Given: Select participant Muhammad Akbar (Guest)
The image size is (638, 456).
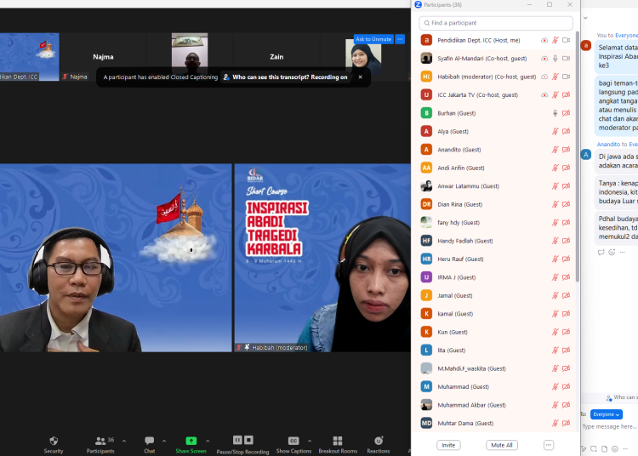Looking at the screenshot, I should pyautogui.click(x=493, y=405).
